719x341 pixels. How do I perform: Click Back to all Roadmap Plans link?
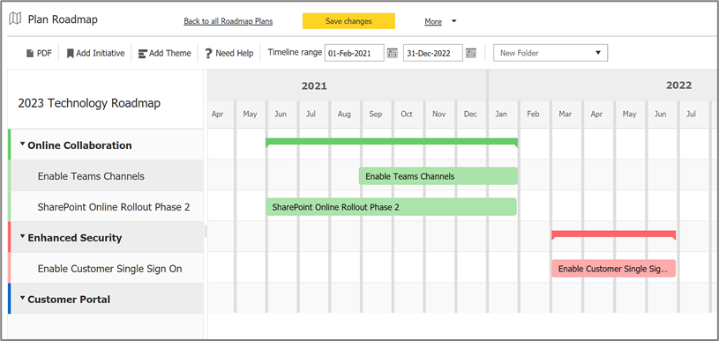click(228, 21)
